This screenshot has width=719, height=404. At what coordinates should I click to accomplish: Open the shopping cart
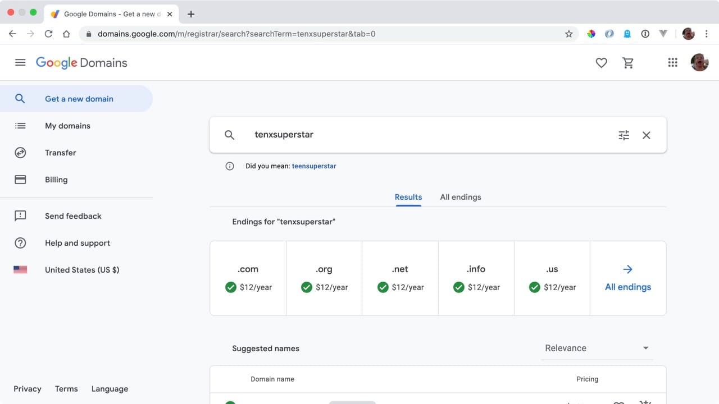pyautogui.click(x=628, y=63)
